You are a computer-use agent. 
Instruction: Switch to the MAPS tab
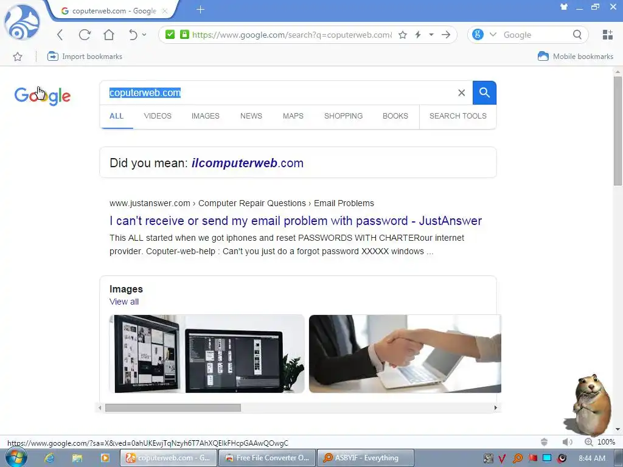[293, 116]
